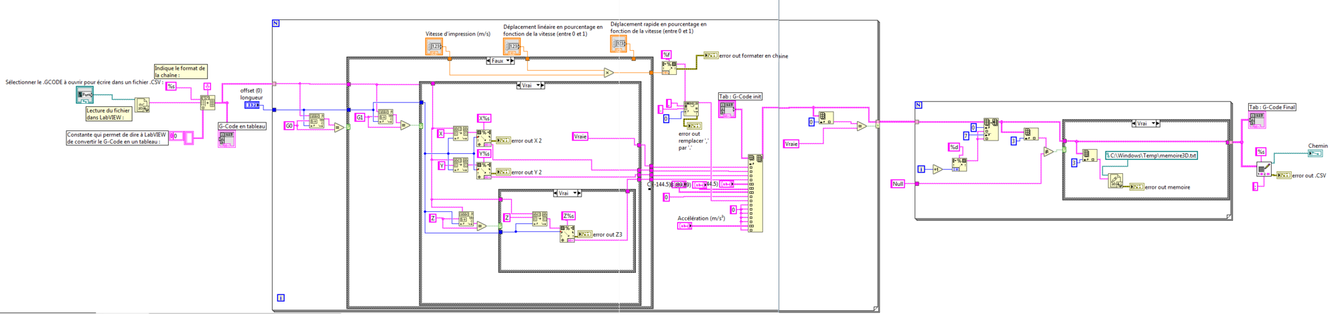Select the Vitesse d'impression numeric control
1340x315 pixels.
pyautogui.click(x=434, y=46)
